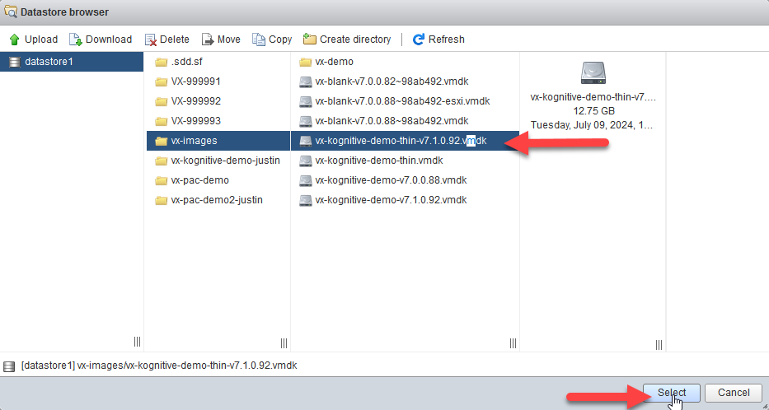The width and height of the screenshot is (769, 410).
Task: Open the vx-demo subfolder
Action: (334, 62)
